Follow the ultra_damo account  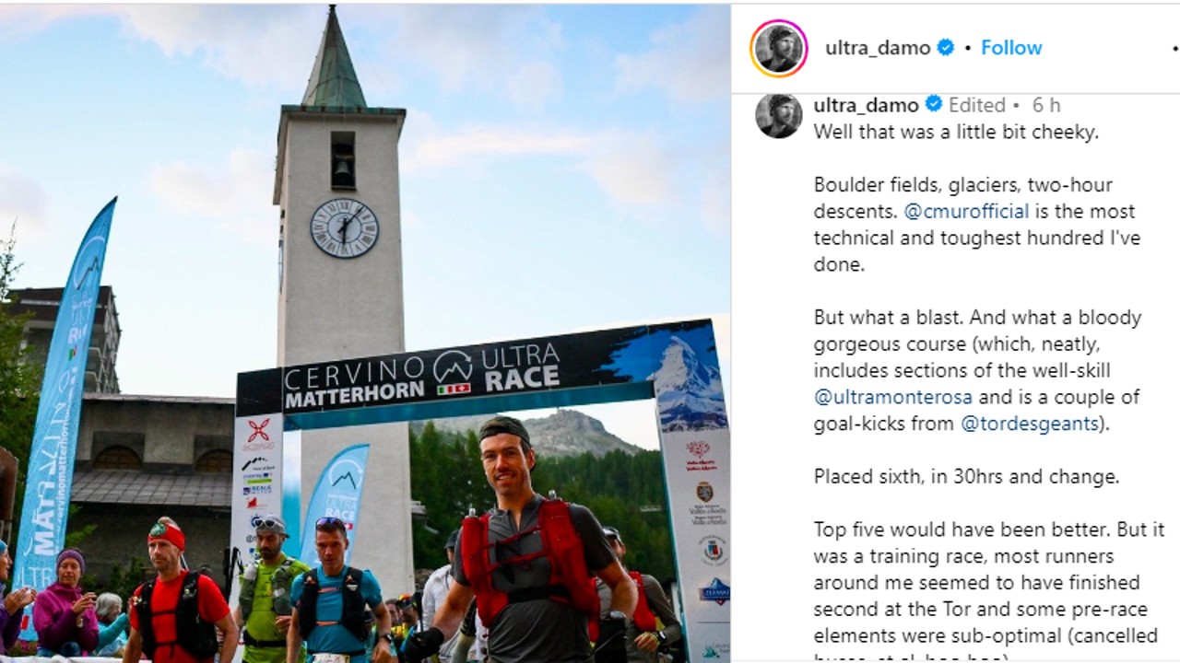1011,48
